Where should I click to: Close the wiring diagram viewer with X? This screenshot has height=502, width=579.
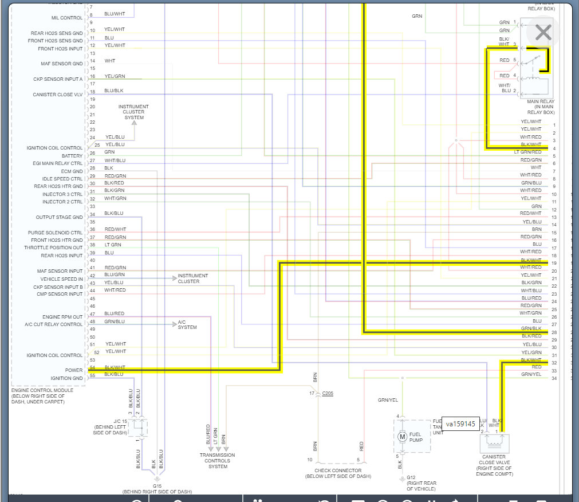click(x=543, y=33)
